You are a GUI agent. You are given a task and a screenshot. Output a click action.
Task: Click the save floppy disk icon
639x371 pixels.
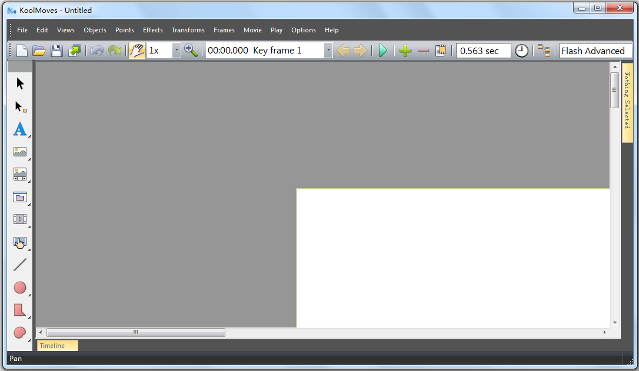pyautogui.click(x=56, y=51)
